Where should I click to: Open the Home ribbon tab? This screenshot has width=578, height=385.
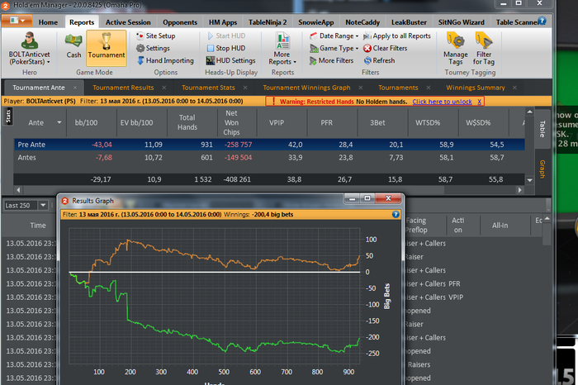tap(48, 22)
